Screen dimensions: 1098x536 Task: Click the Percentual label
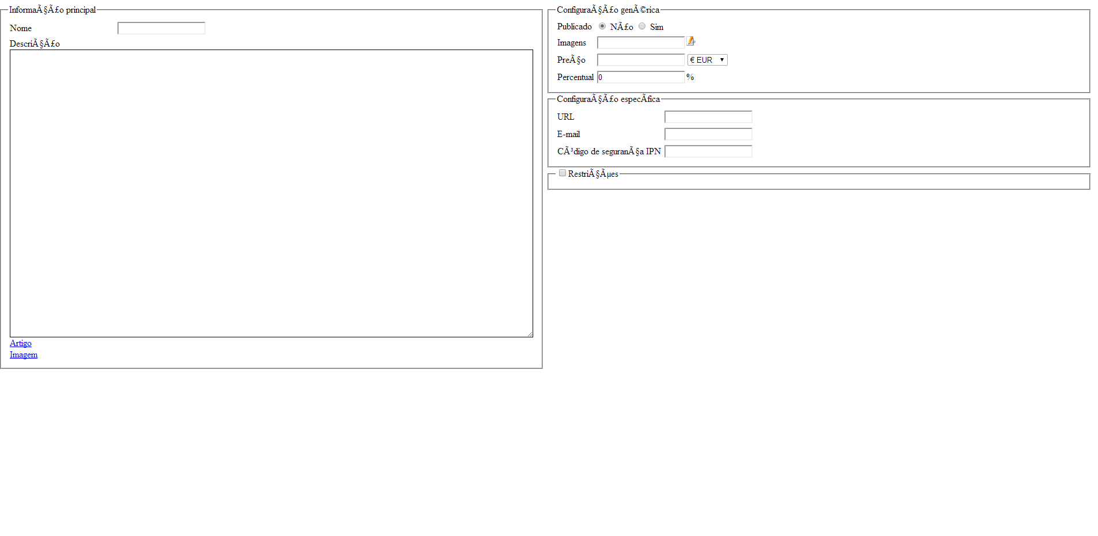tap(575, 77)
